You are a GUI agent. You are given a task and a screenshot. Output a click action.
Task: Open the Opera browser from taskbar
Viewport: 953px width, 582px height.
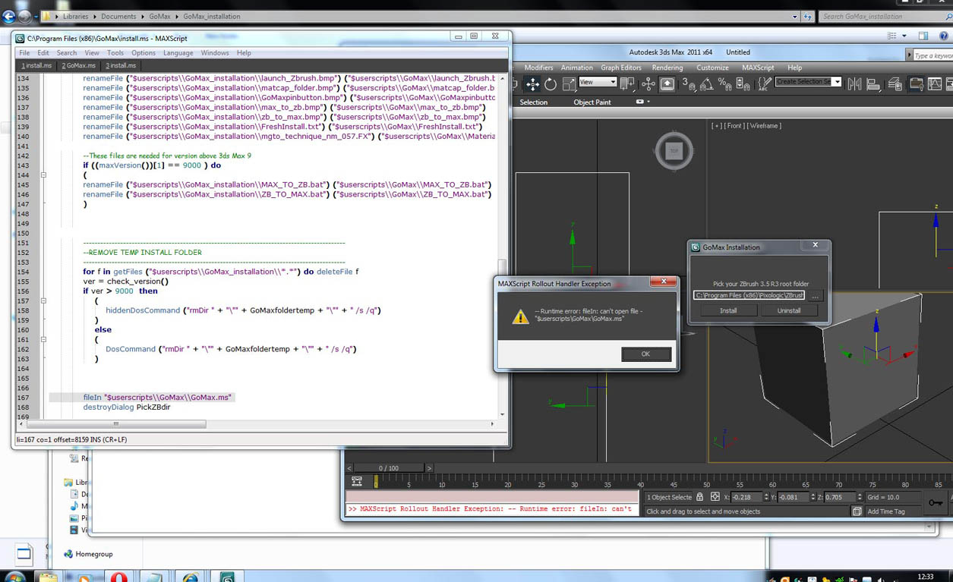[x=118, y=577]
